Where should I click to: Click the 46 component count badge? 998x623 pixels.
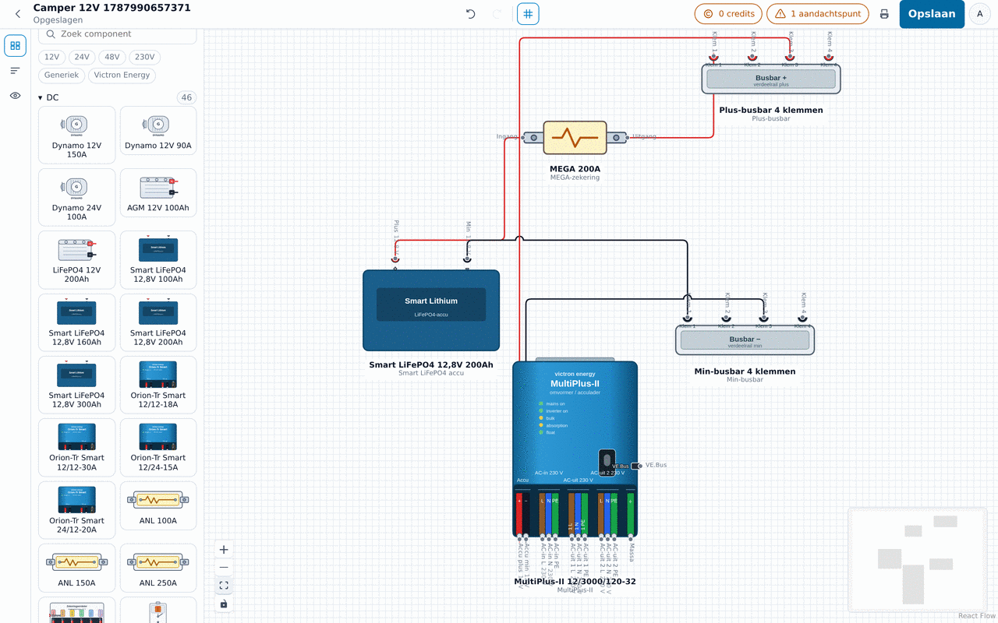click(x=186, y=97)
